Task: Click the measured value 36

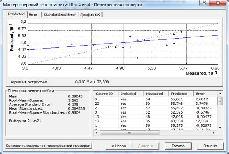Action: [148, 121]
